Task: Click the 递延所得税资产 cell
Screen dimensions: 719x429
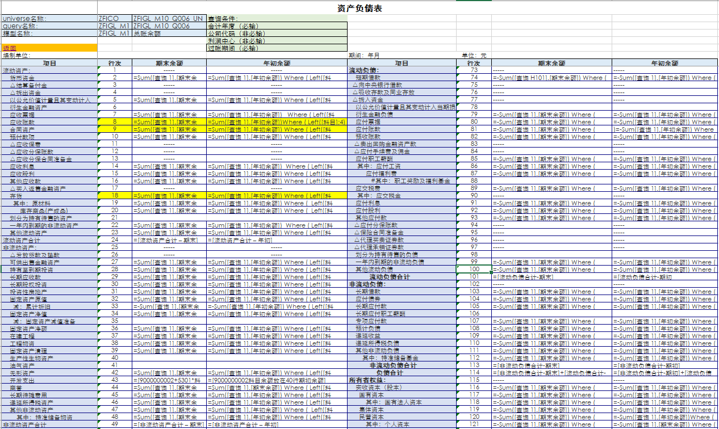Action: point(49,402)
